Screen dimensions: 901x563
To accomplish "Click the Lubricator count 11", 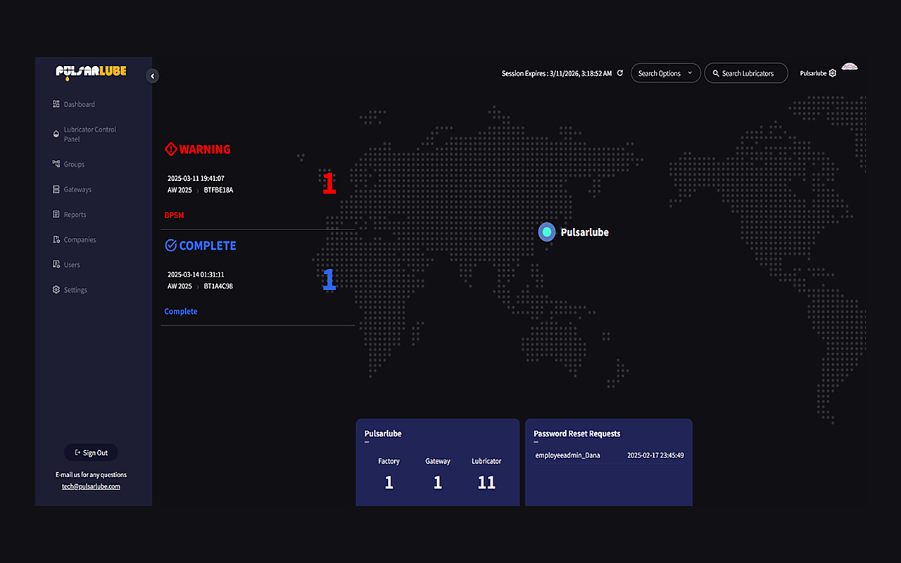I will [486, 482].
